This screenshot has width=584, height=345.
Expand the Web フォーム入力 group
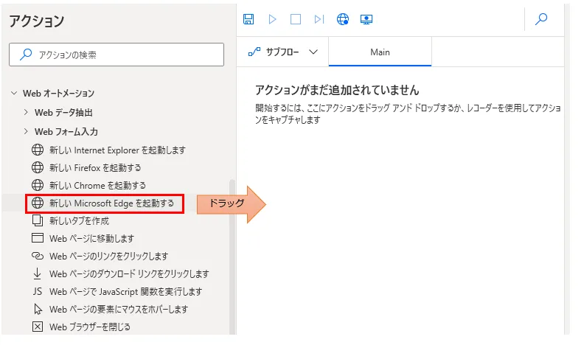[x=26, y=132]
